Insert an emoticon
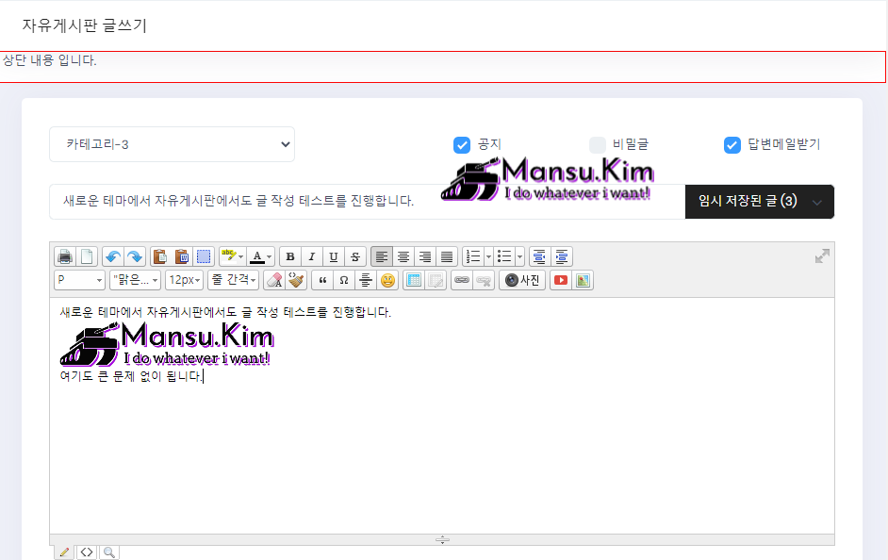The image size is (888, 560). click(387, 280)
